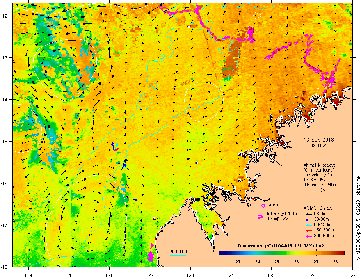
Task: Click the time label 09:18Z
Action: [318, 146]
